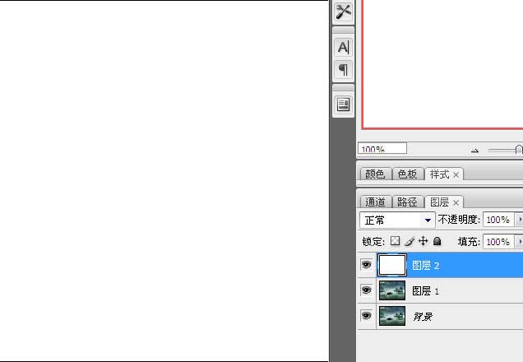This screenshot has height=362, width=523.
Task: Open the Layer Comps panel icon
Action: [343, 104]
